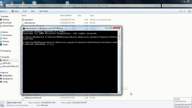The width and height of the screenshot is (192, 108).
Task: Select DATA (D:) drive in navigation pane
Action: click(x=7, y=63)
